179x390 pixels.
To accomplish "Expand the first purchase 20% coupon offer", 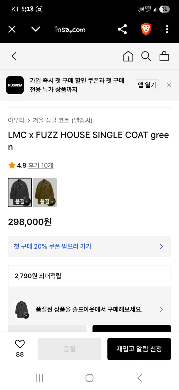I will [90, 246].
